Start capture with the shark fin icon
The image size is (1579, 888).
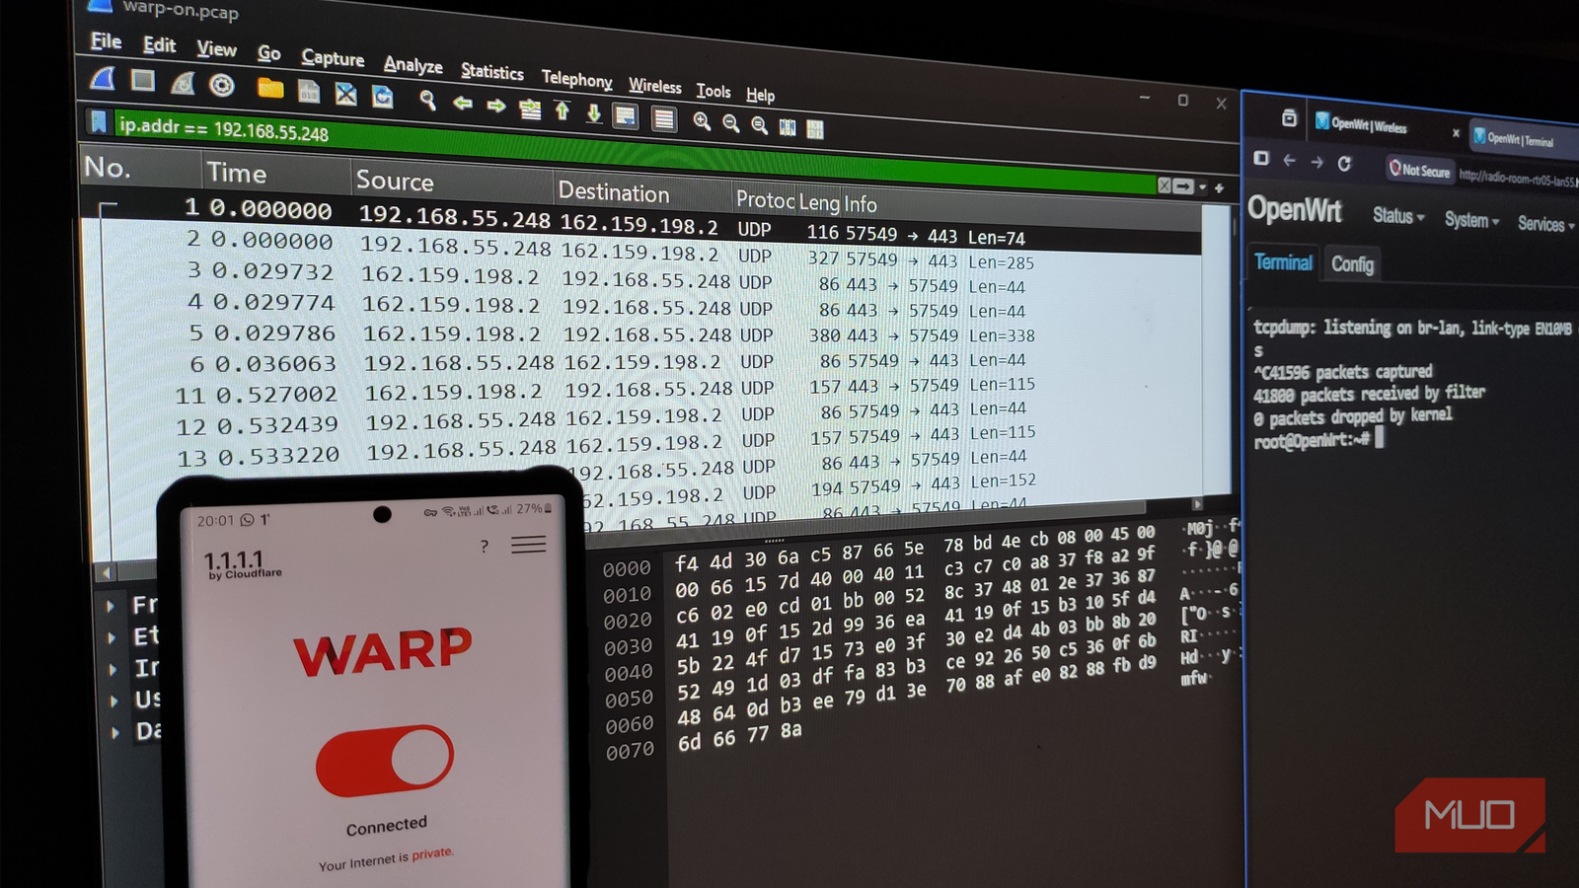pyautogui.click(x=103, y=79)
